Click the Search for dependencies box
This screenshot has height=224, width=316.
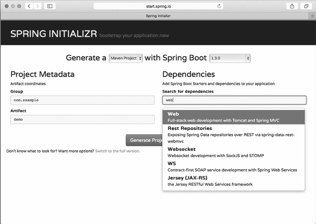[x=234, y=100]
